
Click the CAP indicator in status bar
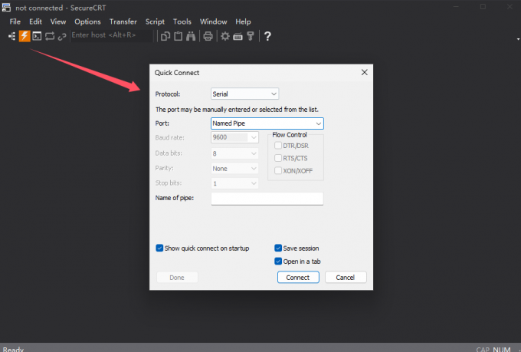pos(483,349)
